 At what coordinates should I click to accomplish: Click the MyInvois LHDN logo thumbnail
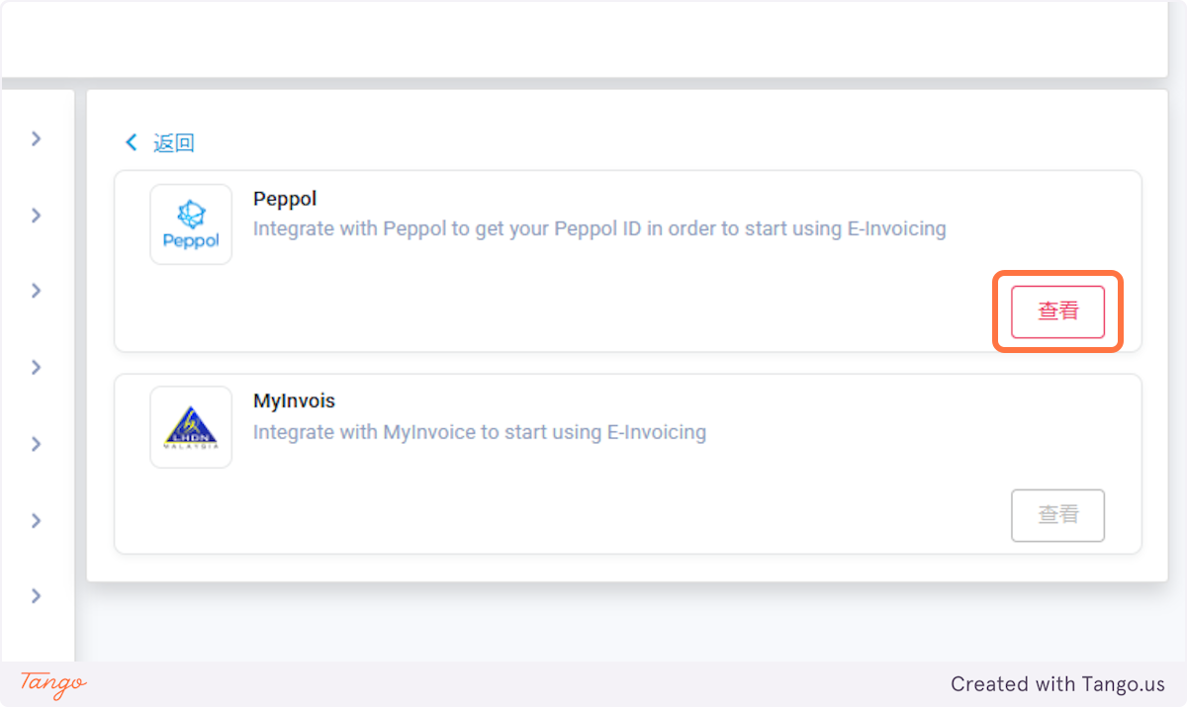[191, 427]
